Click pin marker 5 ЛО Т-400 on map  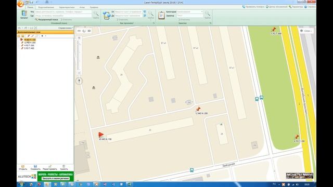[274, 29]
